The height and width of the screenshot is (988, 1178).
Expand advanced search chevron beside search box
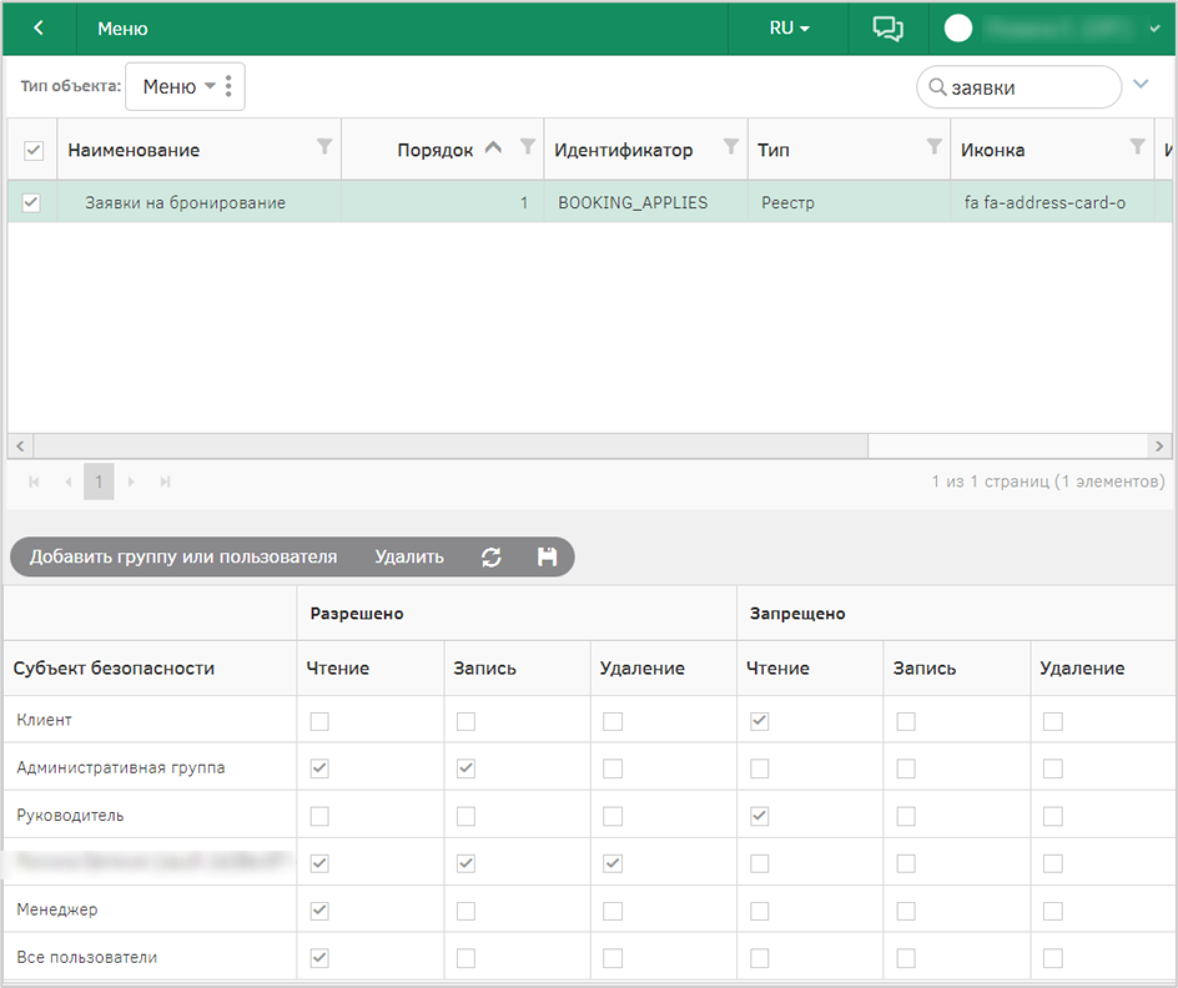[1141, 84]
